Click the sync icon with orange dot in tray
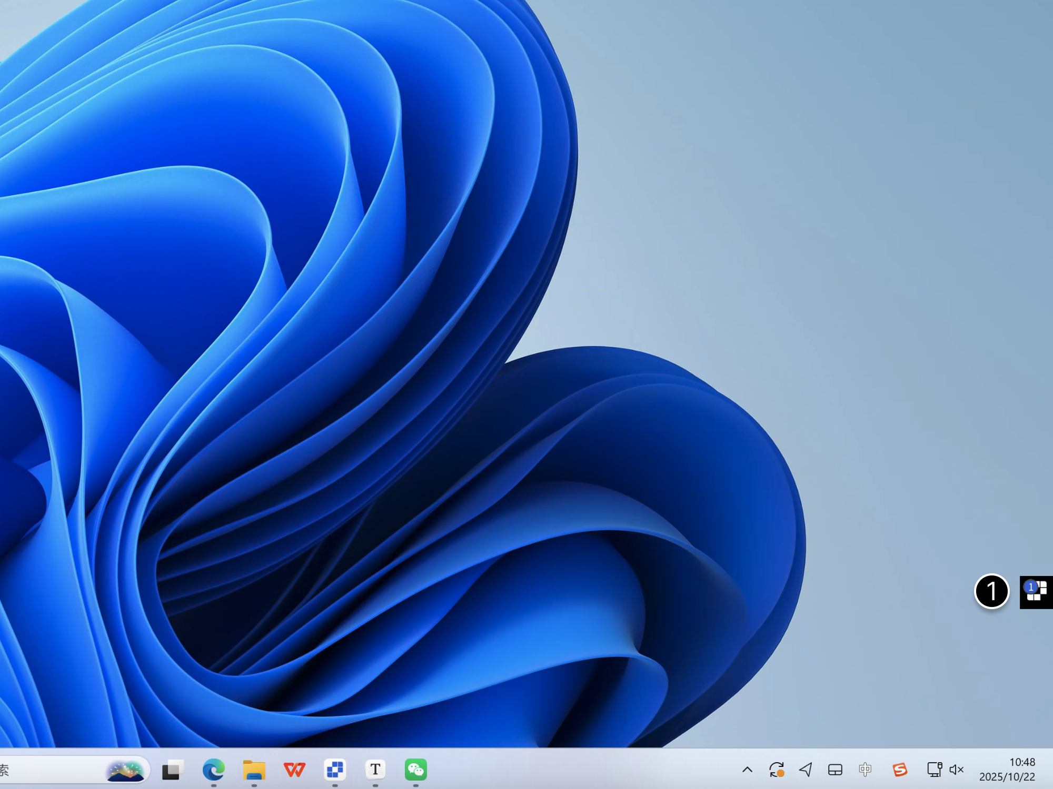 (x=776, y=770)
